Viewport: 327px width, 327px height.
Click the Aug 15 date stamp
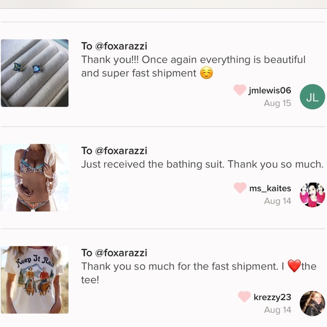point(277,103)
